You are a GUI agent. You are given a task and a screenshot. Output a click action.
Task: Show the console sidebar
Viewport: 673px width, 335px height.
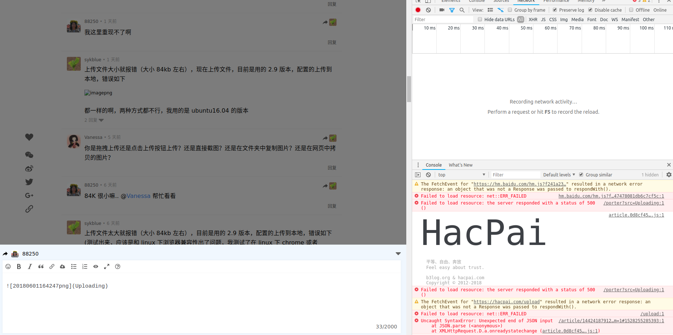pyautogui.click(x=418, y=175)
